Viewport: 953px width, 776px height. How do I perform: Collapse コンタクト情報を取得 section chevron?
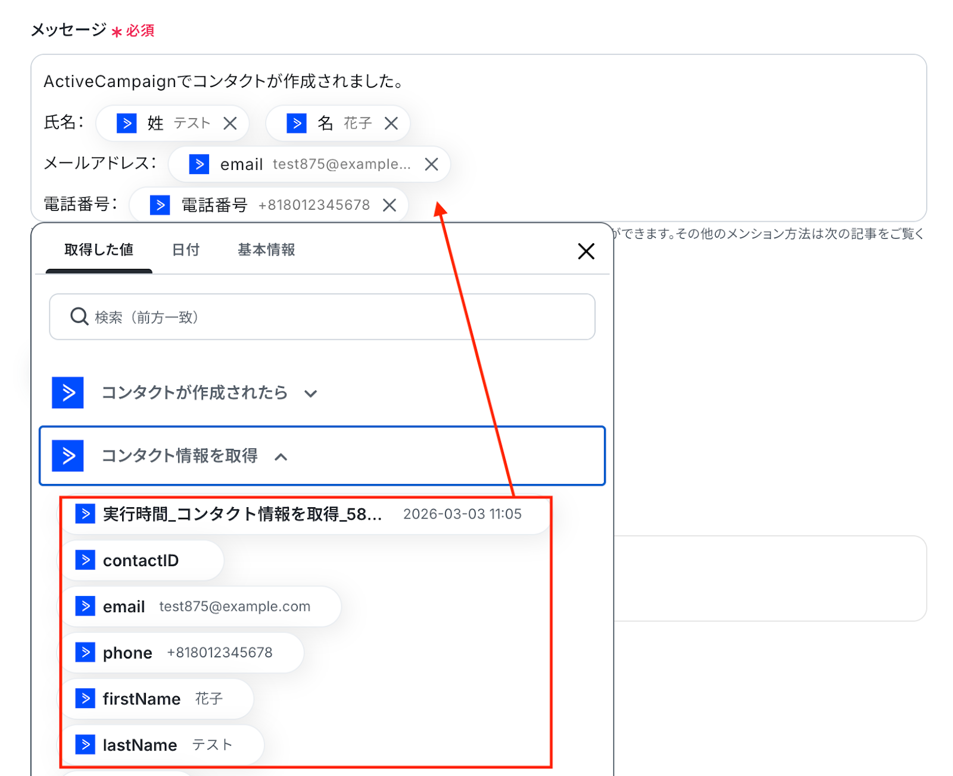coord(281,457)
